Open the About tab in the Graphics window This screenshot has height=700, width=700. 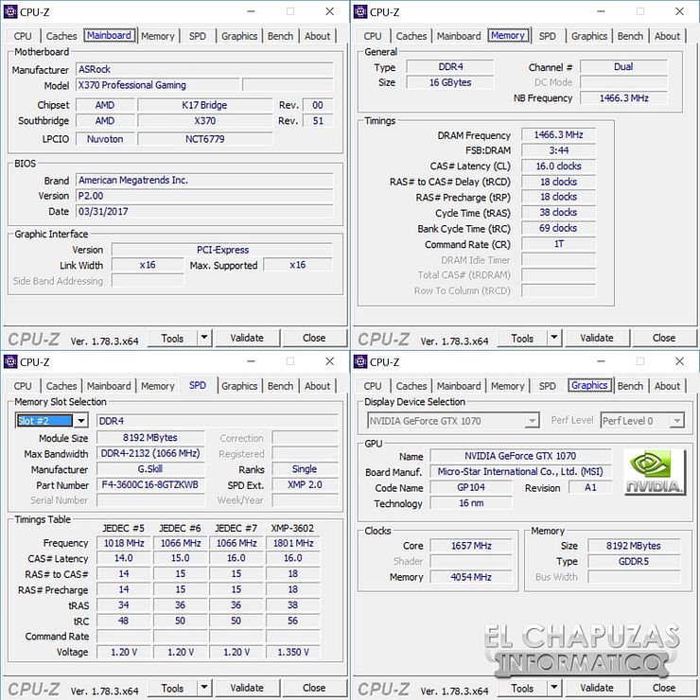pyautogui.click(x=667, y=386)
